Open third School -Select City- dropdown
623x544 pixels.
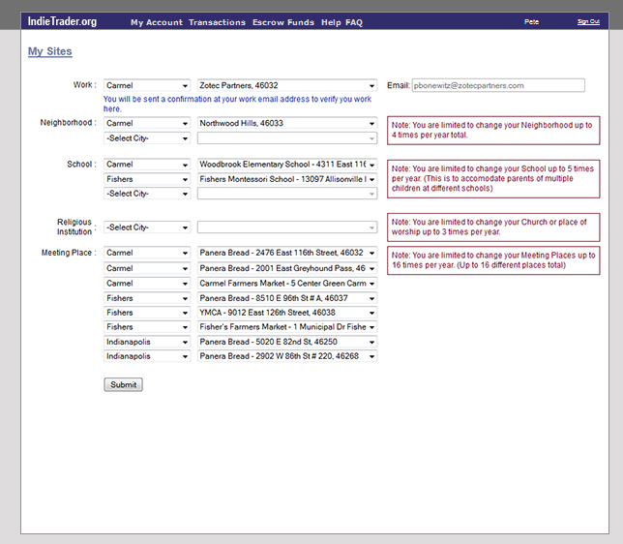coord(147,194)
